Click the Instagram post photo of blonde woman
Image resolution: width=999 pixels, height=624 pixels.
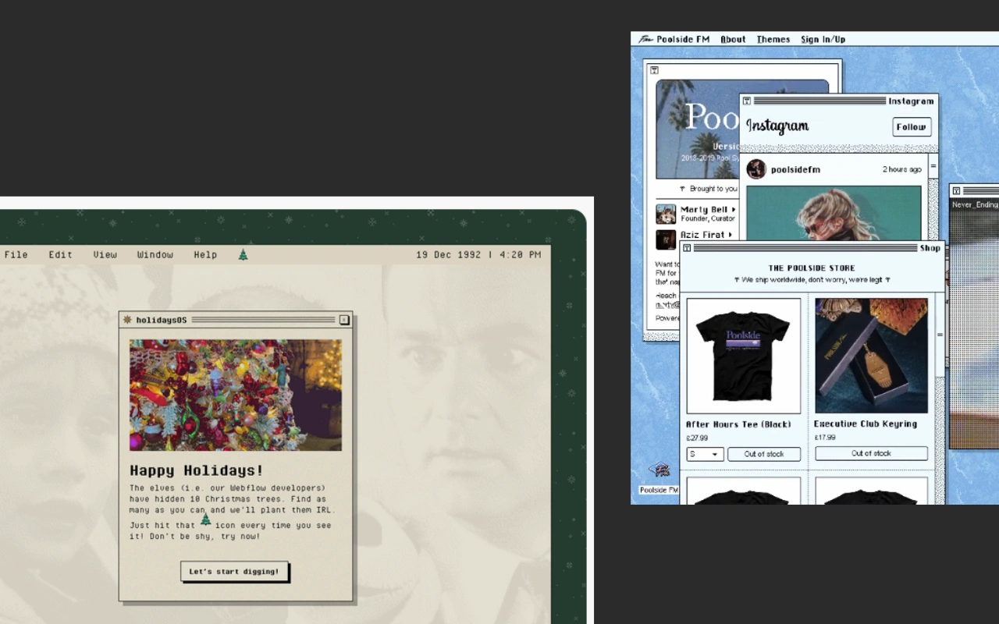[x=834, y=213]
